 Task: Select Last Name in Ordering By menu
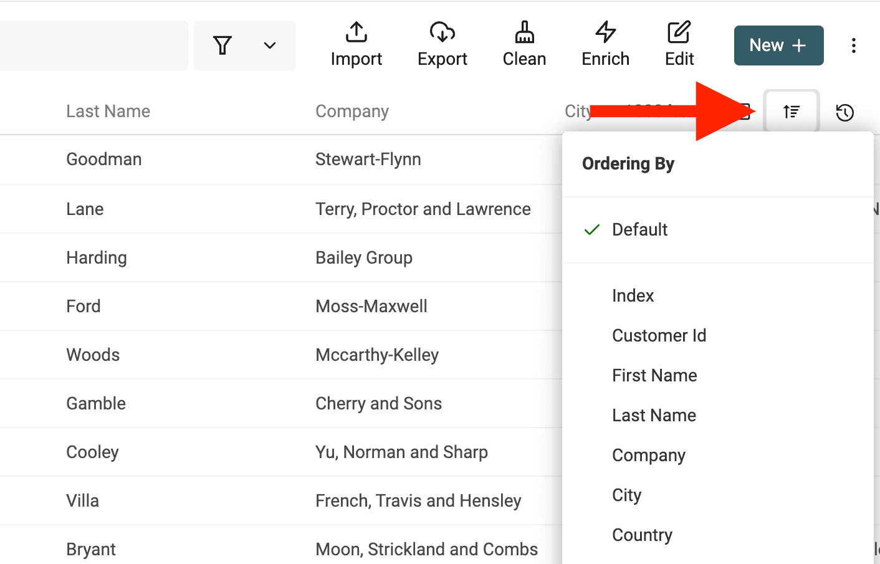pos(654,416)
